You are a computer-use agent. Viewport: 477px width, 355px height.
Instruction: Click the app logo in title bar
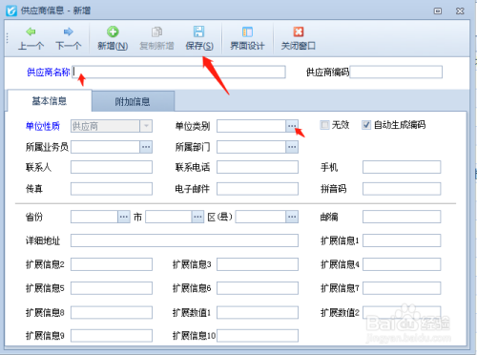(11, 10)
